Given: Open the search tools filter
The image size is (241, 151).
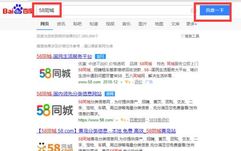Looking at the screenshot, I should pyautogui.click(x=190, y=36).
